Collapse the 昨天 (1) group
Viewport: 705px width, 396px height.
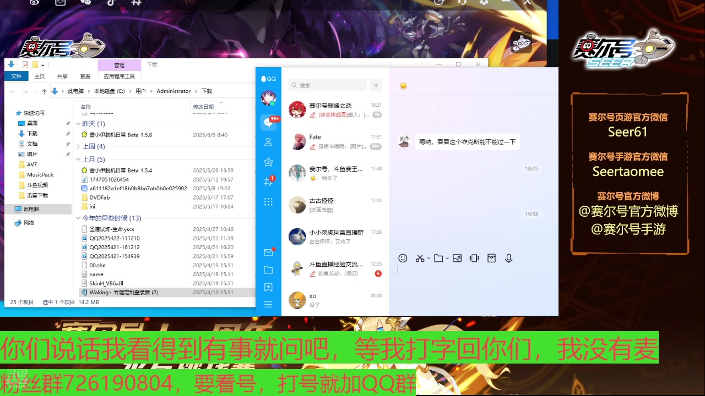(x=78, y=124)
